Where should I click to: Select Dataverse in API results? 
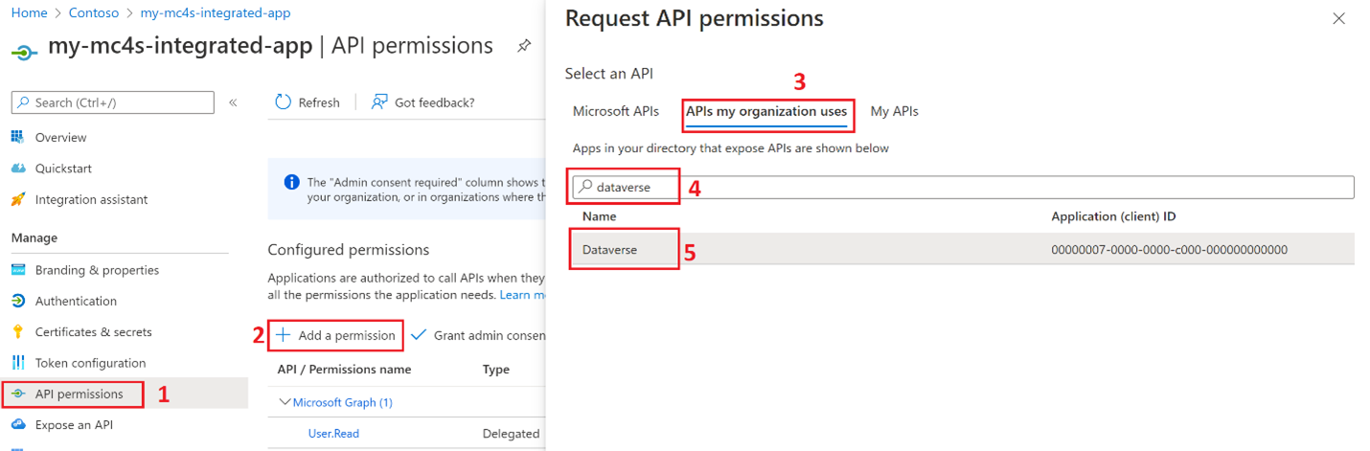[x=609, y=250]
